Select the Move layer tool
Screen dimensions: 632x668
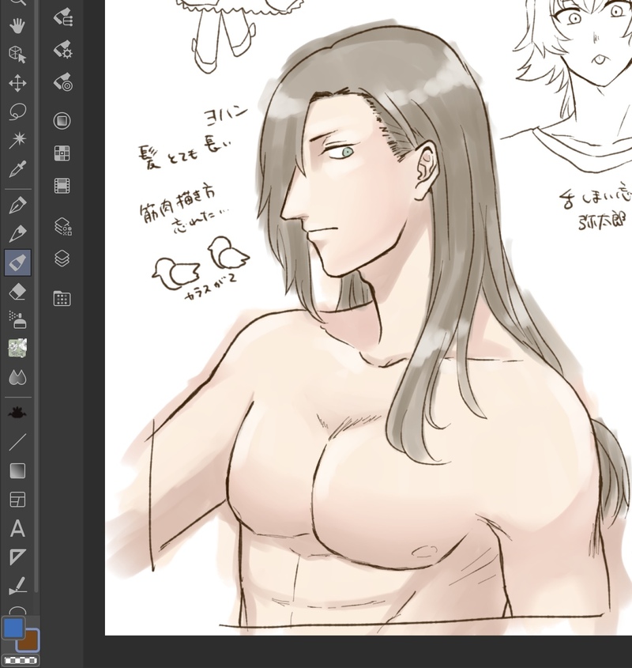[x=17, y=83]
